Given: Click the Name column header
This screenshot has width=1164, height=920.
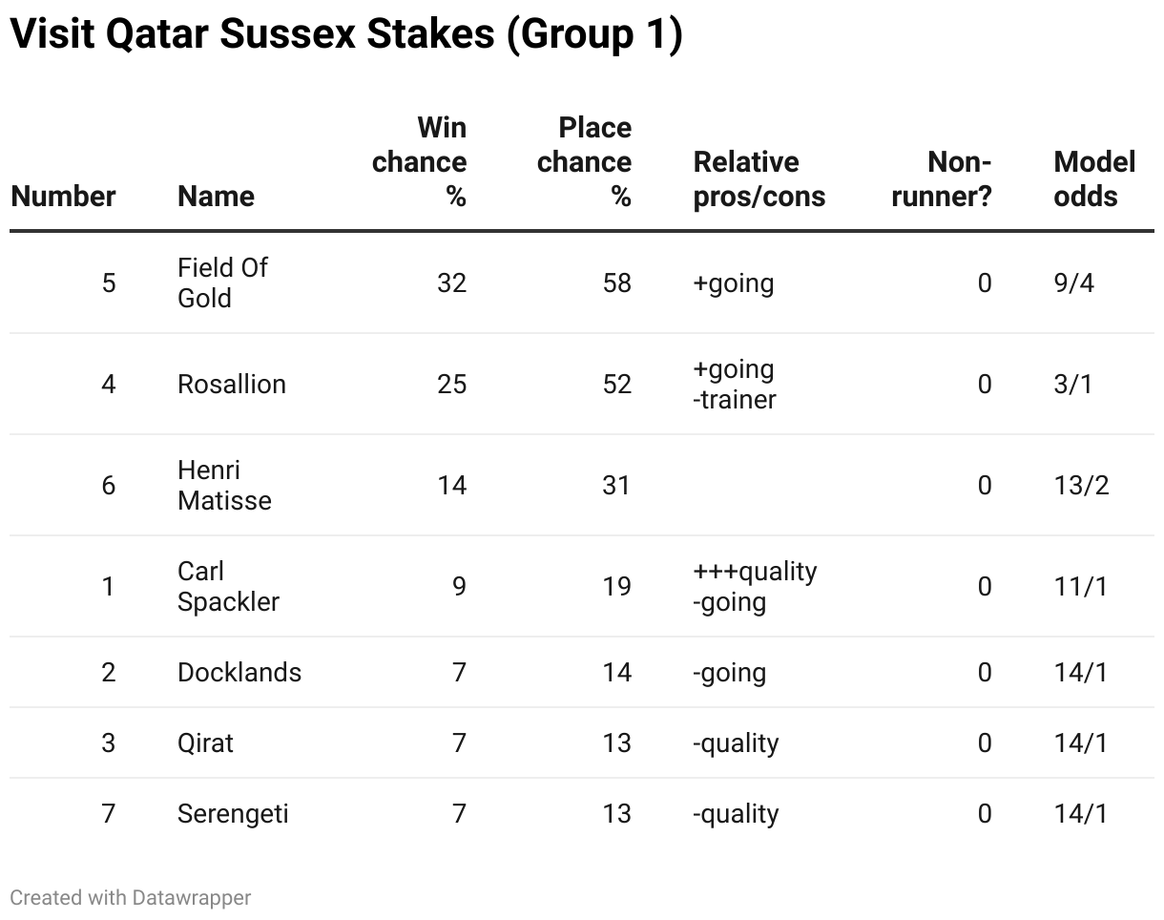Looking at the screenshot, I should coord(216,196).
